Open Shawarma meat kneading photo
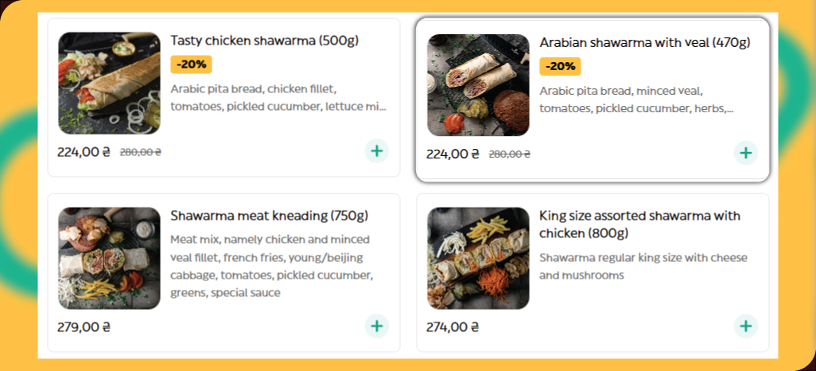 tap(109, 258)
